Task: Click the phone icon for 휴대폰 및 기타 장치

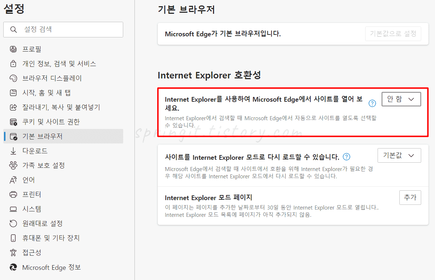Action: tap(13, 238)
